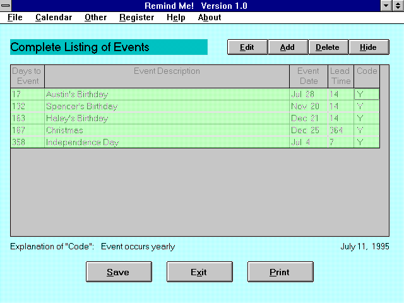Click the Y code cell for Austin's Birthday
Image resolution: width=404 pixels, height=303 pixels.
click(366, 94)
